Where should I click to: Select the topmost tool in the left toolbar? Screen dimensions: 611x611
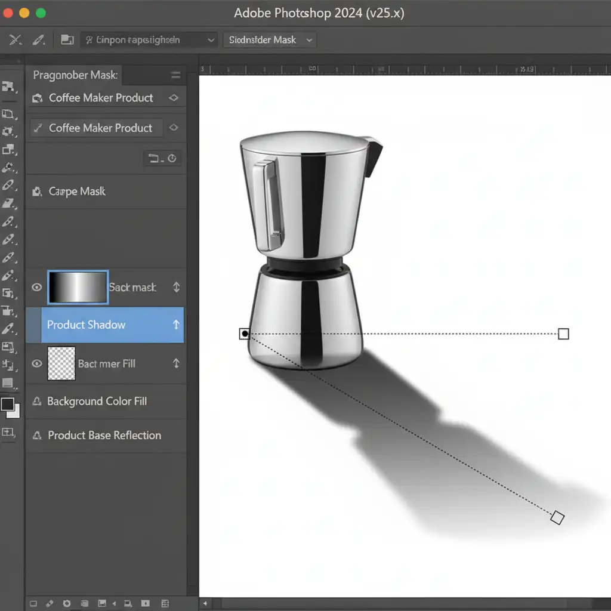point(8,87)
